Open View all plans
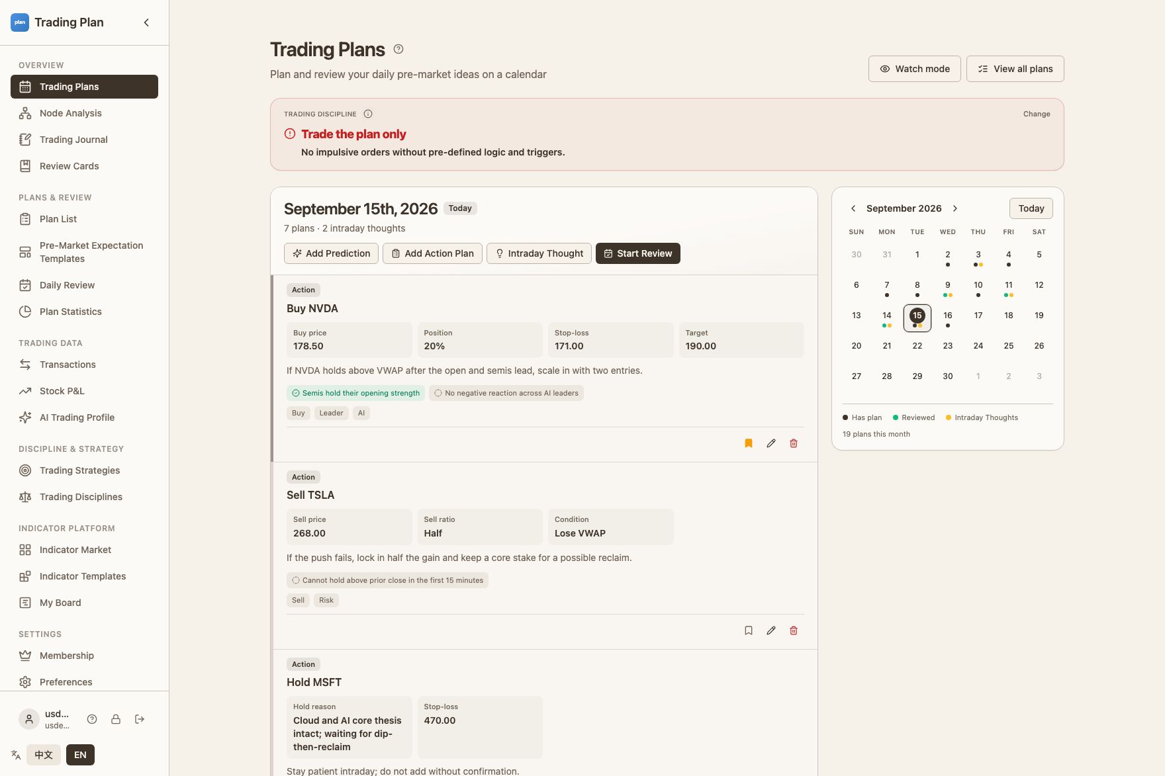The width and height of the screenshot is (1165, 776). click(1015, 69)
